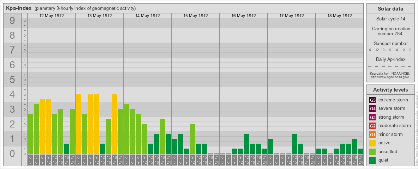418x169 pixels.
Task: Click the 13 May 18-21 yellow bar
Action: (114, 124)
